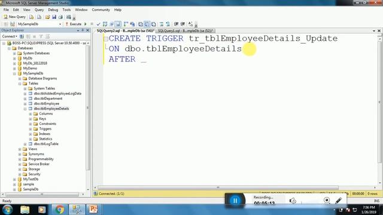Viewport: 383px width, 215px height.
Task: Click the Save icon in the toolbar
Action: (54, 17)
